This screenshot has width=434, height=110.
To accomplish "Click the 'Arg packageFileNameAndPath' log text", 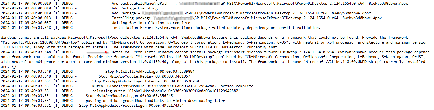I will coord(140,4).
